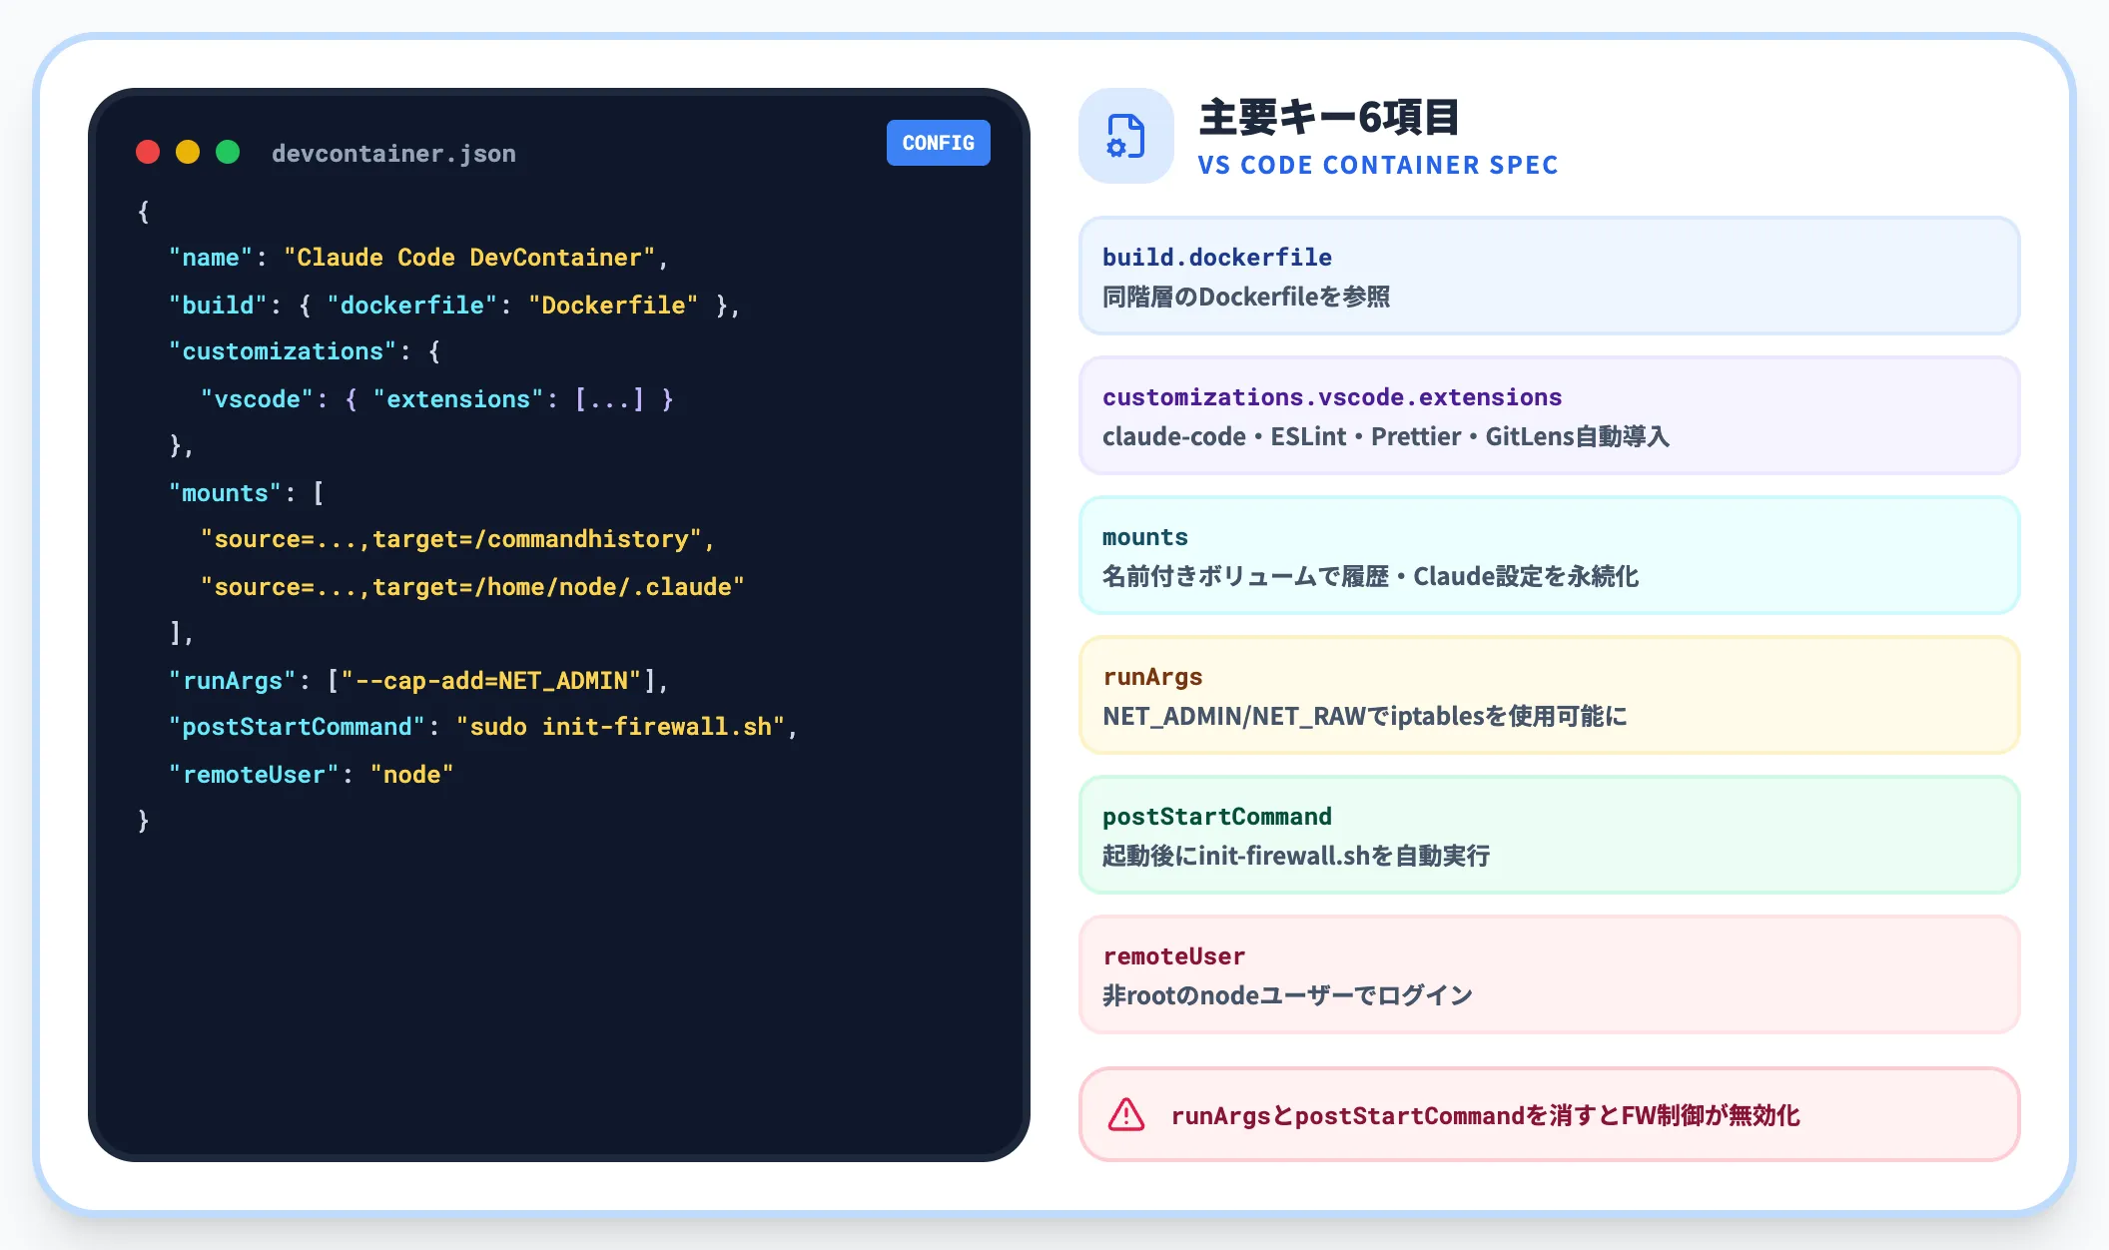Click the warning text about FW制御が無効化

(x=1485, y=1115)
